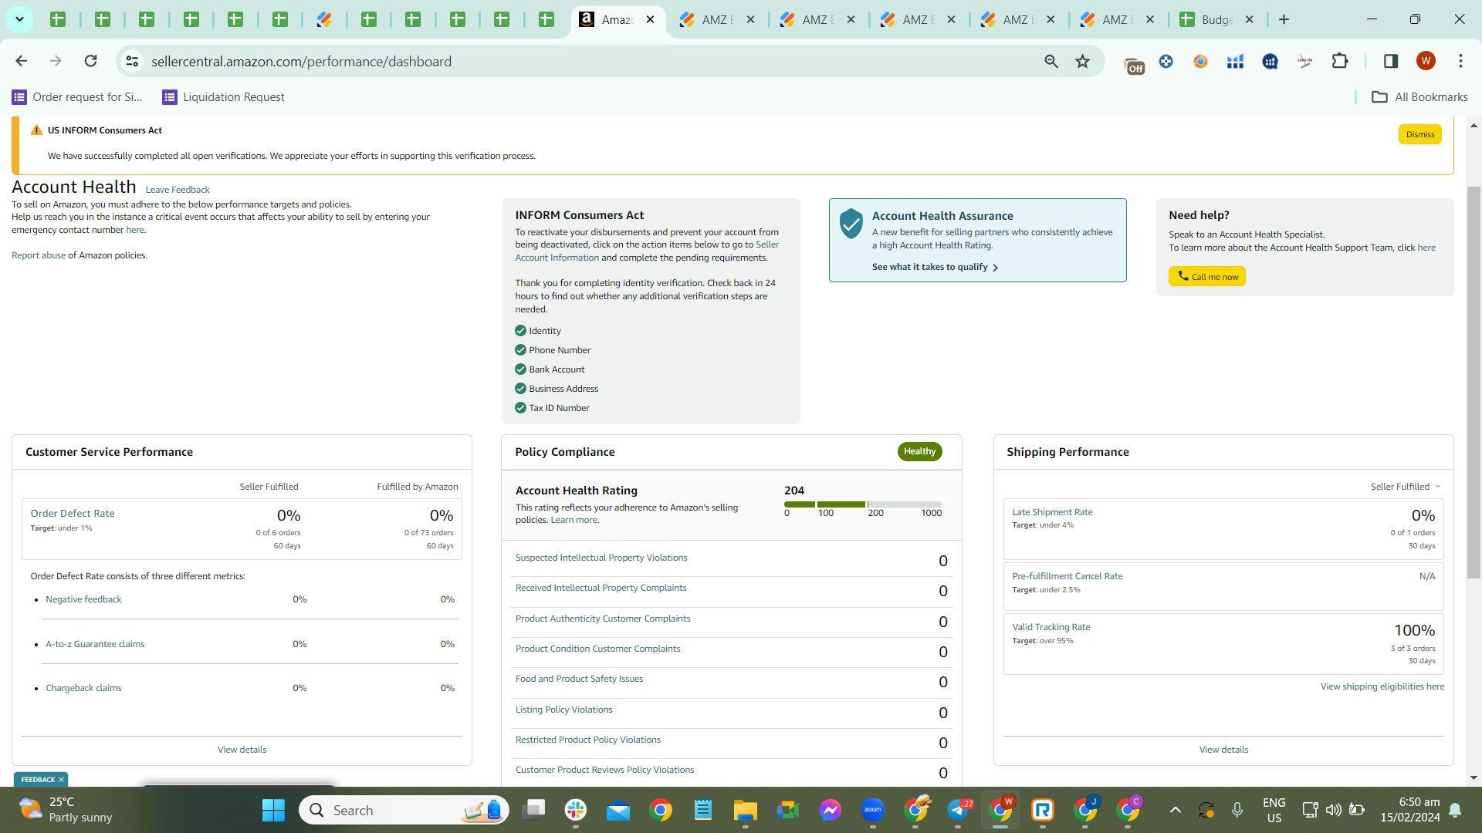Click the Healthy status badge
The width and height of the screenshot is (1482, 833).
click(x=919, y=451)
